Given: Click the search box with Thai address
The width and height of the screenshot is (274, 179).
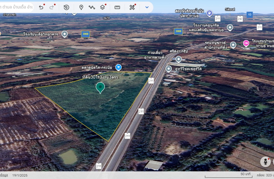Looking at the screenshot, I should (16, 7).
